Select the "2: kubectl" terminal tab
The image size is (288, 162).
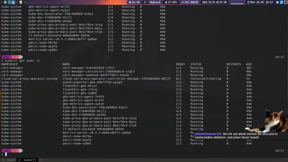coord(27,160)
